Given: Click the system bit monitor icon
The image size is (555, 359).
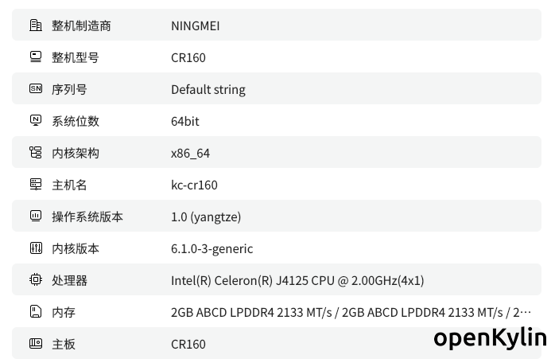Looking at the screenshot, I should click(36, 120).
